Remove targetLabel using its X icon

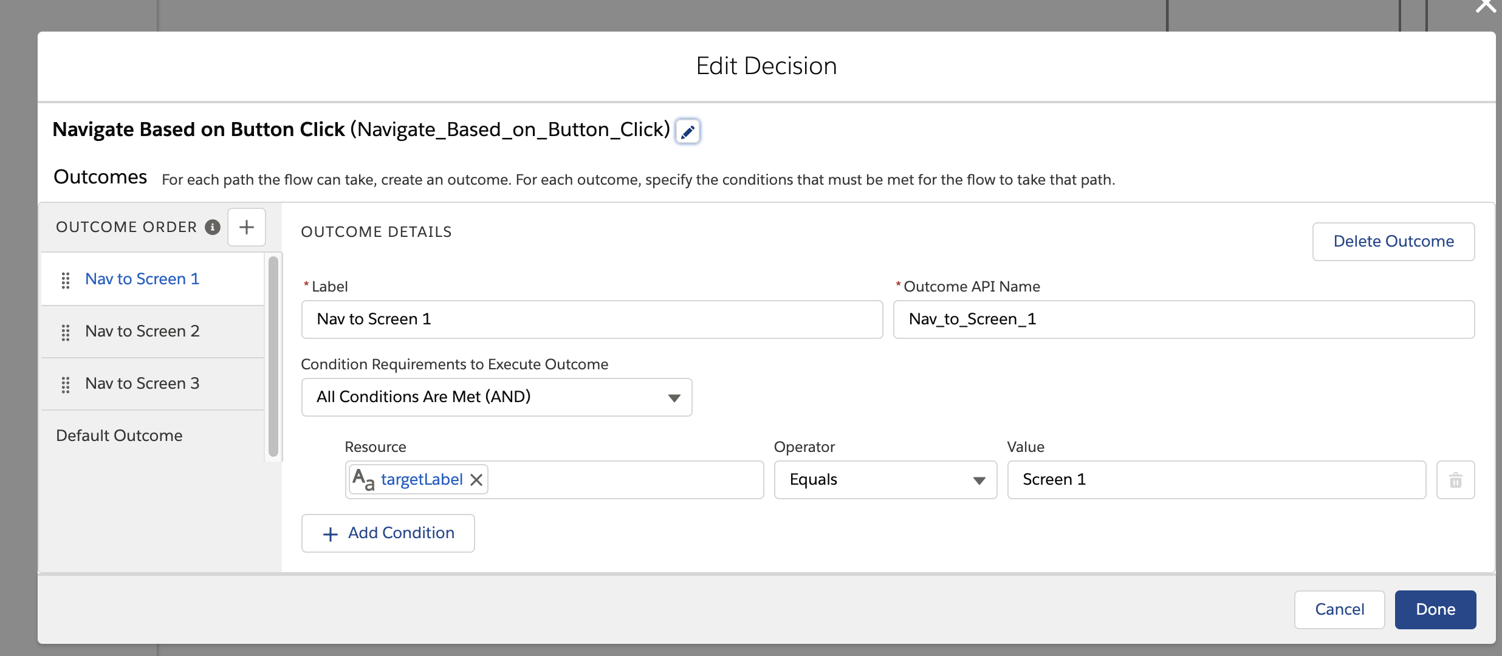click(x=476, y=479)
